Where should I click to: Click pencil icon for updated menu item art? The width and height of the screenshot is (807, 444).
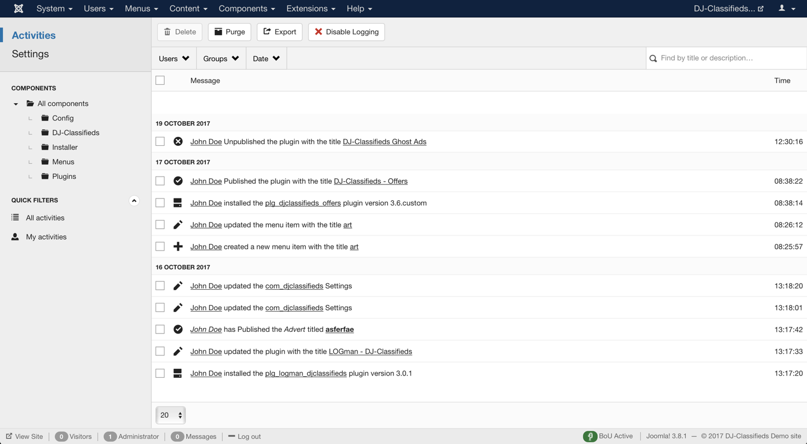(178, 225)
